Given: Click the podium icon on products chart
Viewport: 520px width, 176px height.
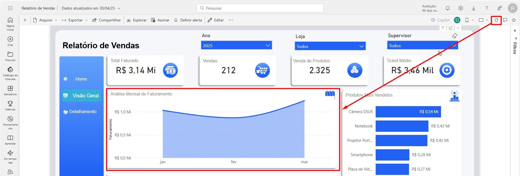Looking at the screenshot, I should 454,96.
